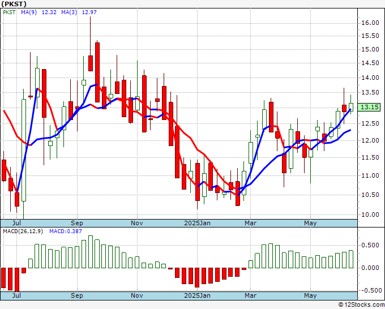Click the 10.50 price axis label

tap(370, 195)
